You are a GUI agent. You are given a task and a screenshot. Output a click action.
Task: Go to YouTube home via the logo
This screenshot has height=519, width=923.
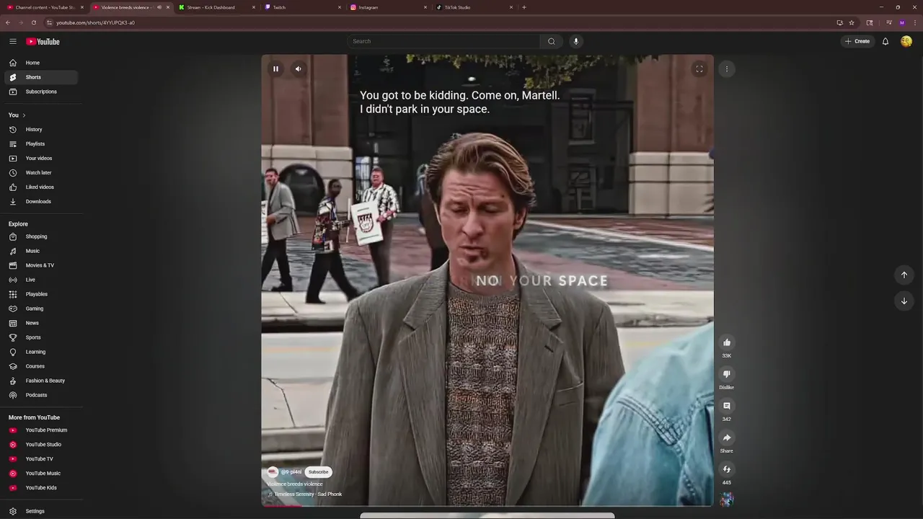point(43,41)
